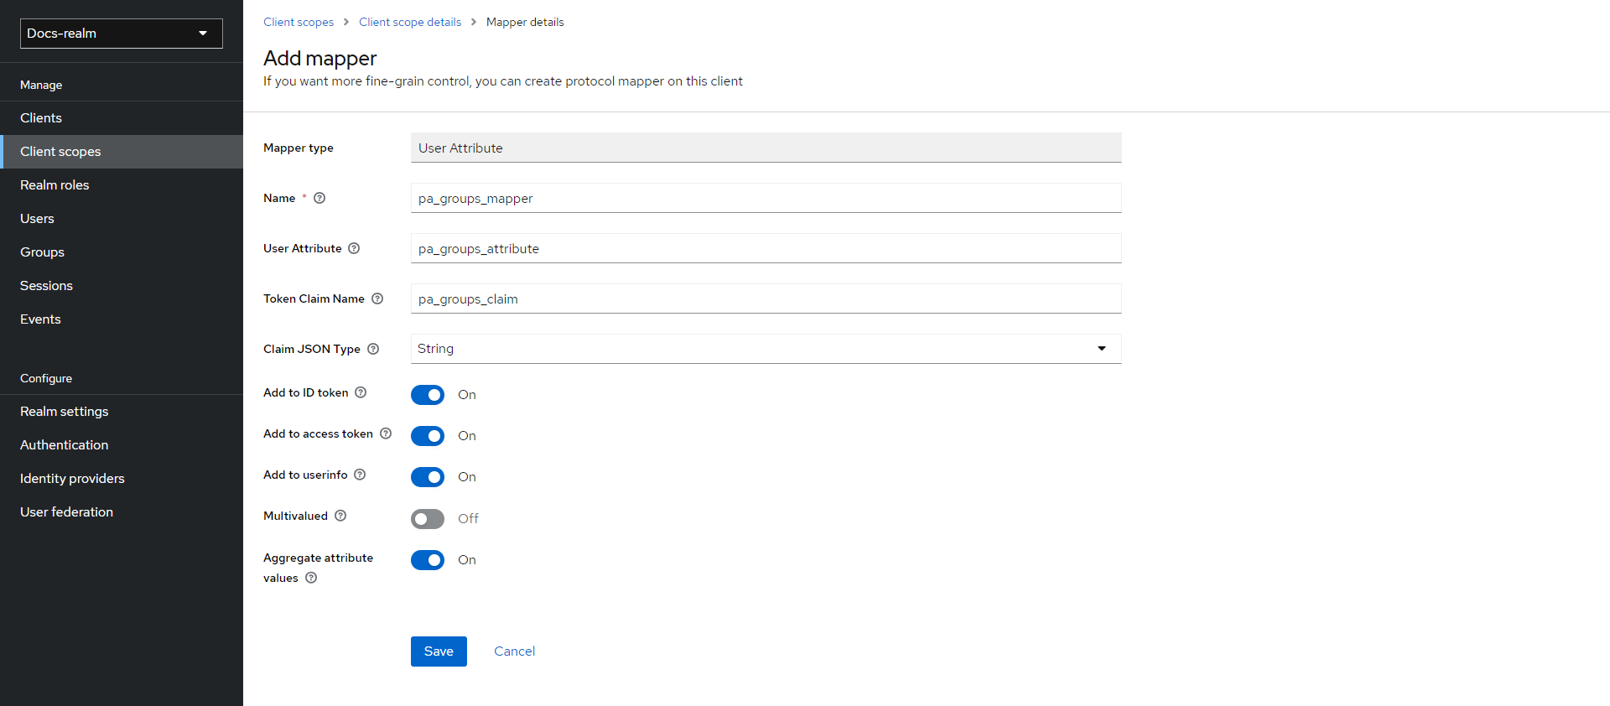Go to Realm roles in sidebar
Viewport: 1610px width, 706px height.
pos(55,185)
